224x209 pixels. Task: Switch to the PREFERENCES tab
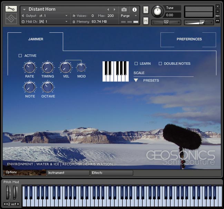pyautogui.click(x=189, y=39)
